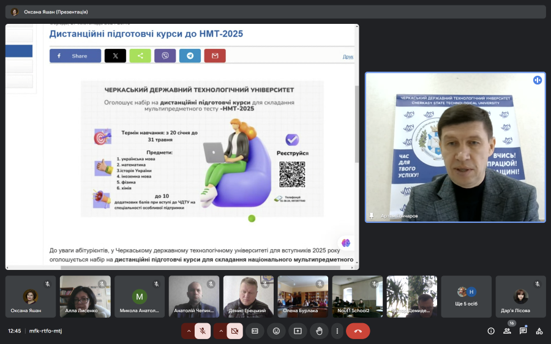The height and width of the screenshot is (344, 551).
Task: Click the presentation's vertical scrollbar
Action: [x=357, y=124]
